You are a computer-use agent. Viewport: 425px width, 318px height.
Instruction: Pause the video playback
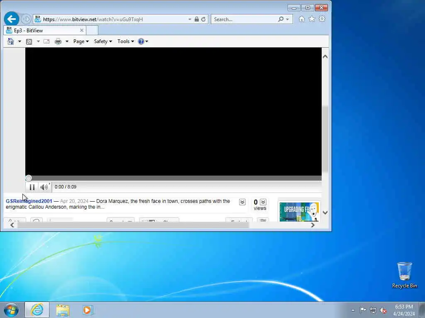pos(32,187)
